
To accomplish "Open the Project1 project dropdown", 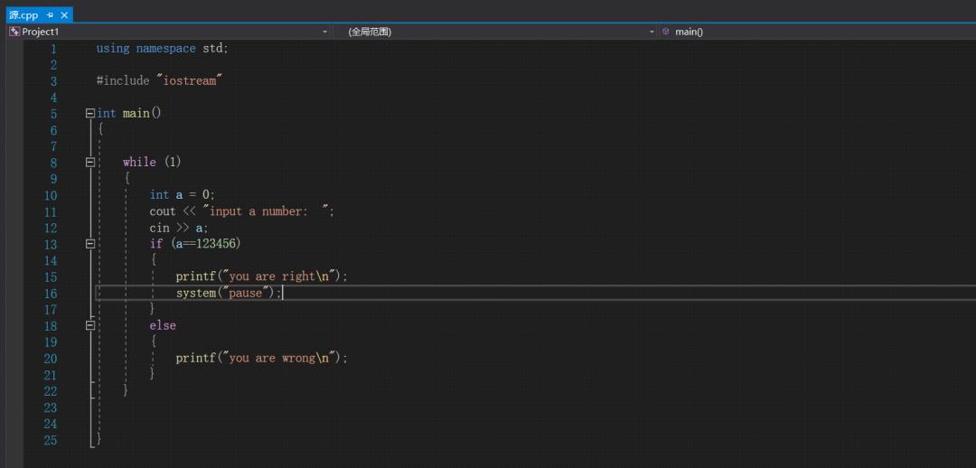I will [x=324, y=31].
